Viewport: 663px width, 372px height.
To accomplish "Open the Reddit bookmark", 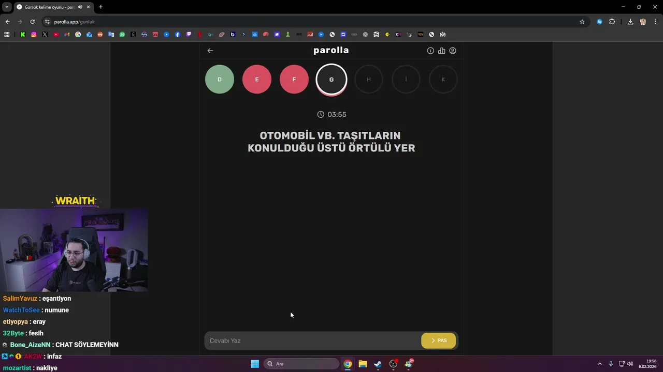I will pos(100,35).
